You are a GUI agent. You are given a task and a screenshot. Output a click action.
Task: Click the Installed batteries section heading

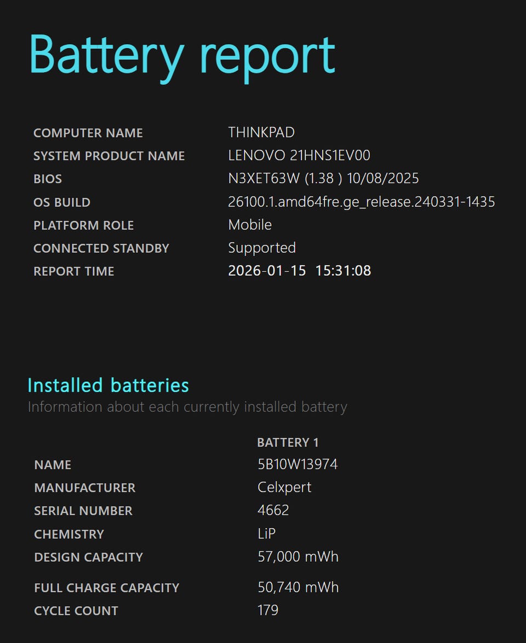pos(108,386)
